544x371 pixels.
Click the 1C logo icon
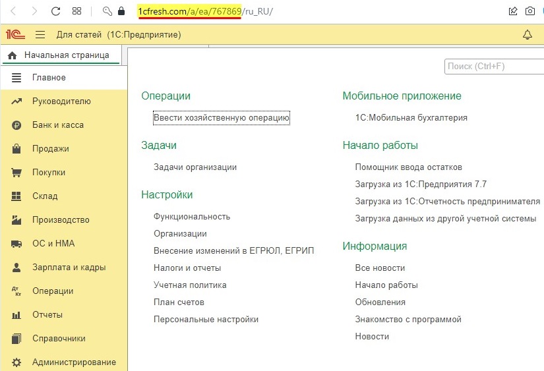click(15, 34)
